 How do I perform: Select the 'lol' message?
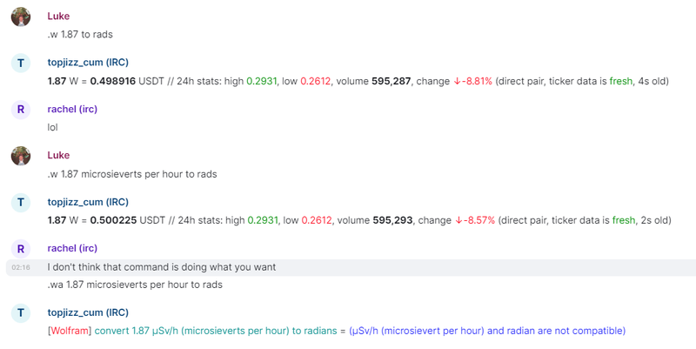pos(52,127)
